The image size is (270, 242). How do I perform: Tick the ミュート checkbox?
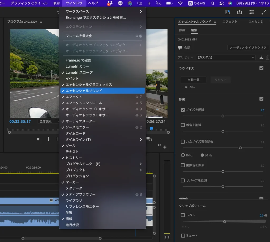(183, 236)
